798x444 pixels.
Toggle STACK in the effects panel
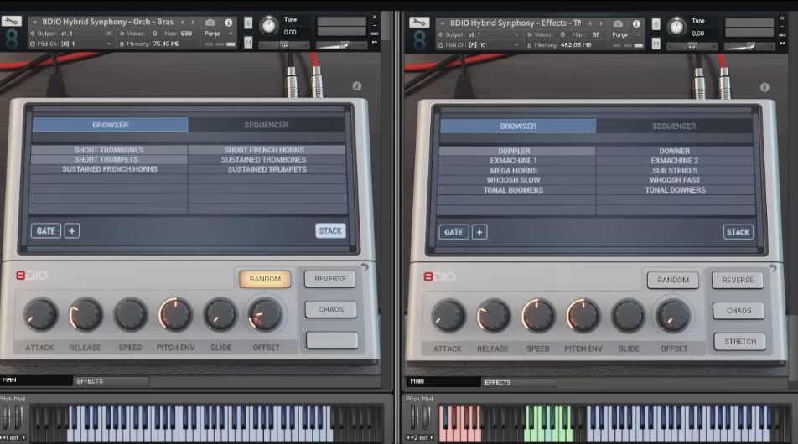coord(738,232)
